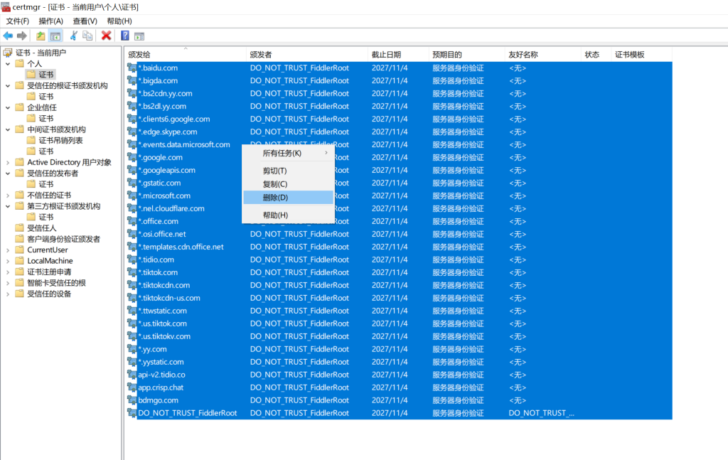
Task: Click the 证书模板 column header
Action: [642, 54]
